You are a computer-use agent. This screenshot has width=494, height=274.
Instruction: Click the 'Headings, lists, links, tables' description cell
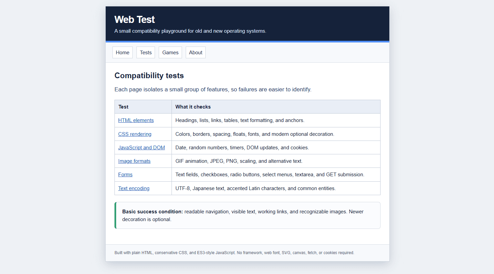click(x=276, y=120)
